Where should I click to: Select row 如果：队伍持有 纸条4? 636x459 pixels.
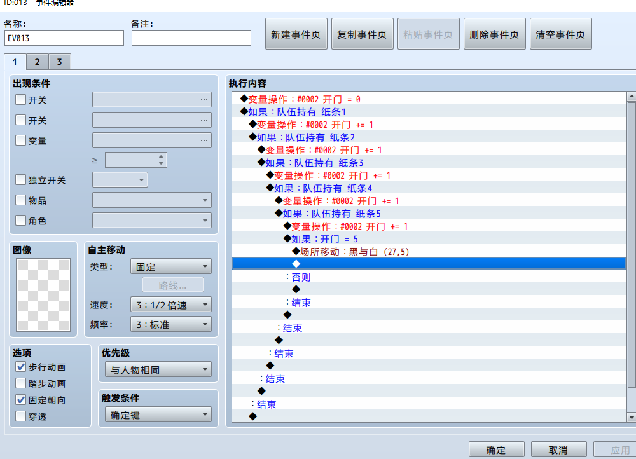(429, 188)
